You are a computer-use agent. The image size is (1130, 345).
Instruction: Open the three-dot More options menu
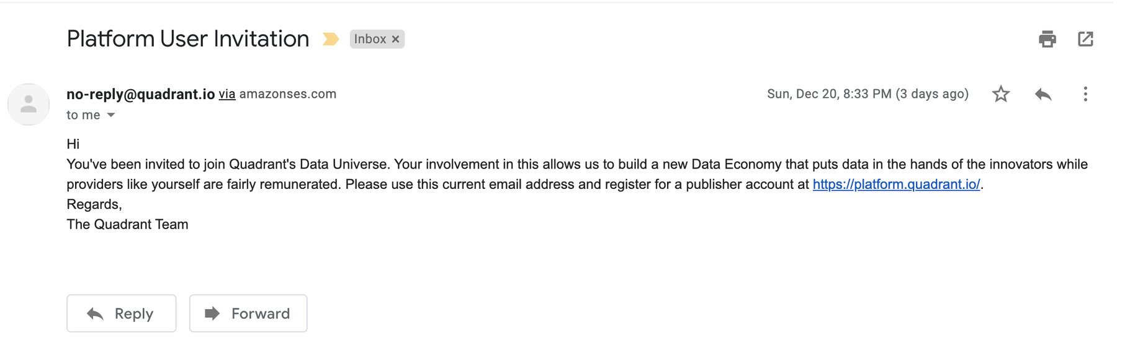tap(1085, 94)
